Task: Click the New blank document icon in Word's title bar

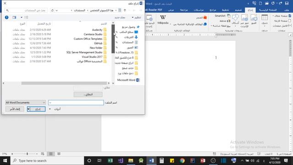Action: click(260, 3)
